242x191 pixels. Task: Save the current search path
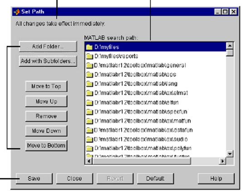point(34,179)
